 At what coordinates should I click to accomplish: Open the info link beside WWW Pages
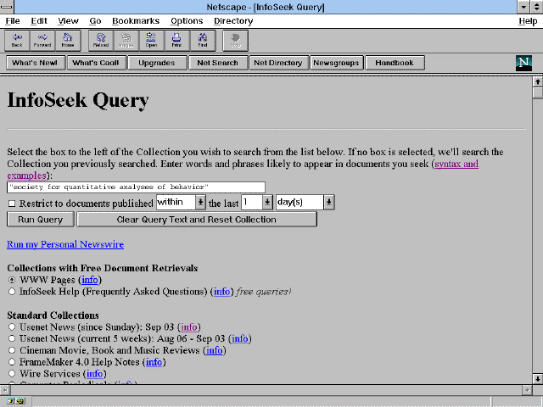(x=90, y=280)
